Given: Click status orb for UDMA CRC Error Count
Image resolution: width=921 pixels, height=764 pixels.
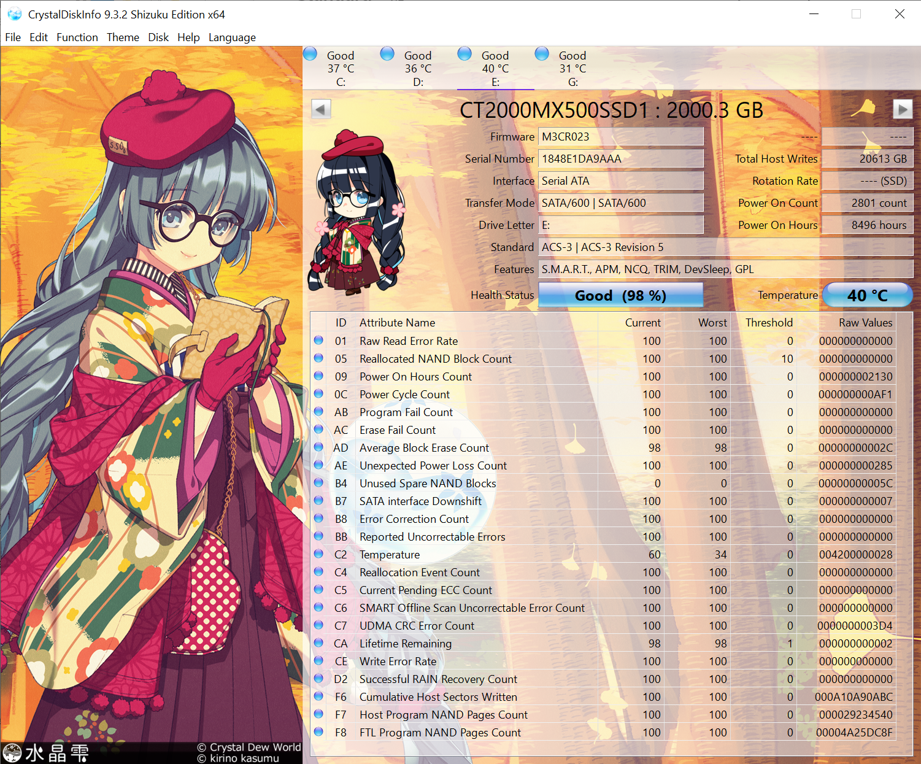Looking at the screenshot, I should pos(318,625).
